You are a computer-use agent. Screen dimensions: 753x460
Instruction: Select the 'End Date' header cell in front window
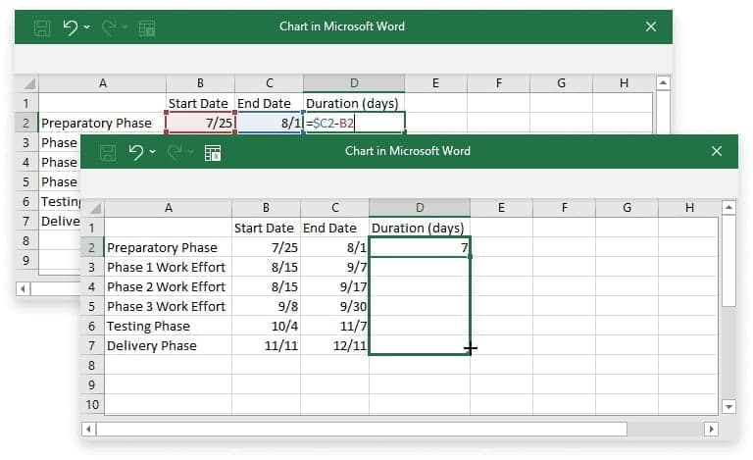point(334,228)
